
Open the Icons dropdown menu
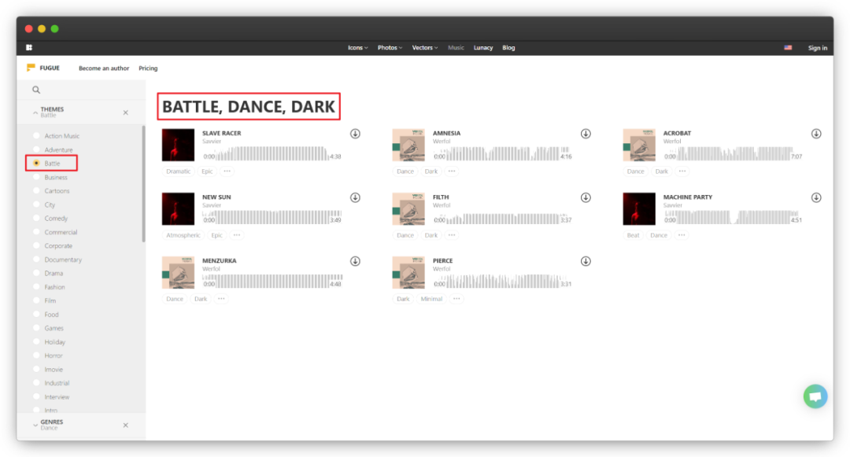tap(357, 48)
